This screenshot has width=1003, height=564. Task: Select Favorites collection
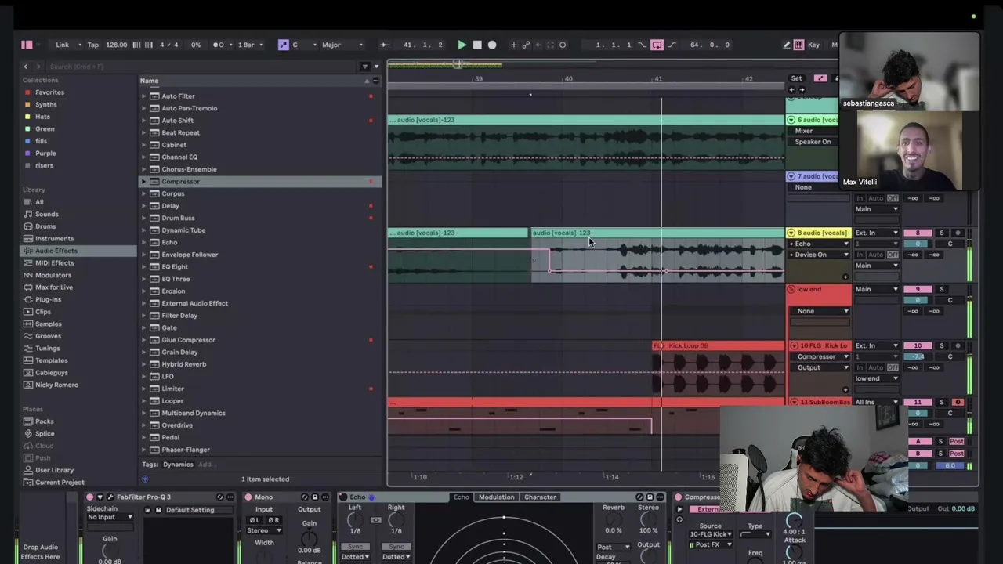[x=49, y=92]
